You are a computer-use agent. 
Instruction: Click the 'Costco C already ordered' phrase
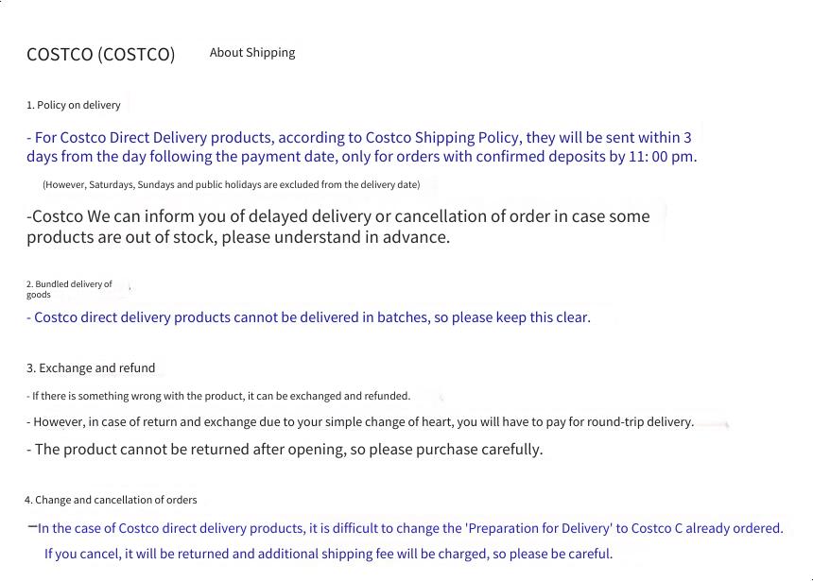(707, 528)
